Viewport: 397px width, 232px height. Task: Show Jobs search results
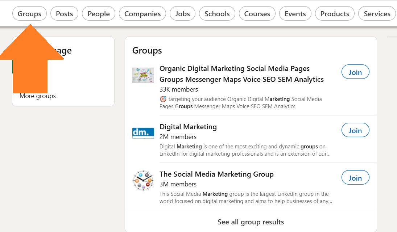tap(182, 14)
